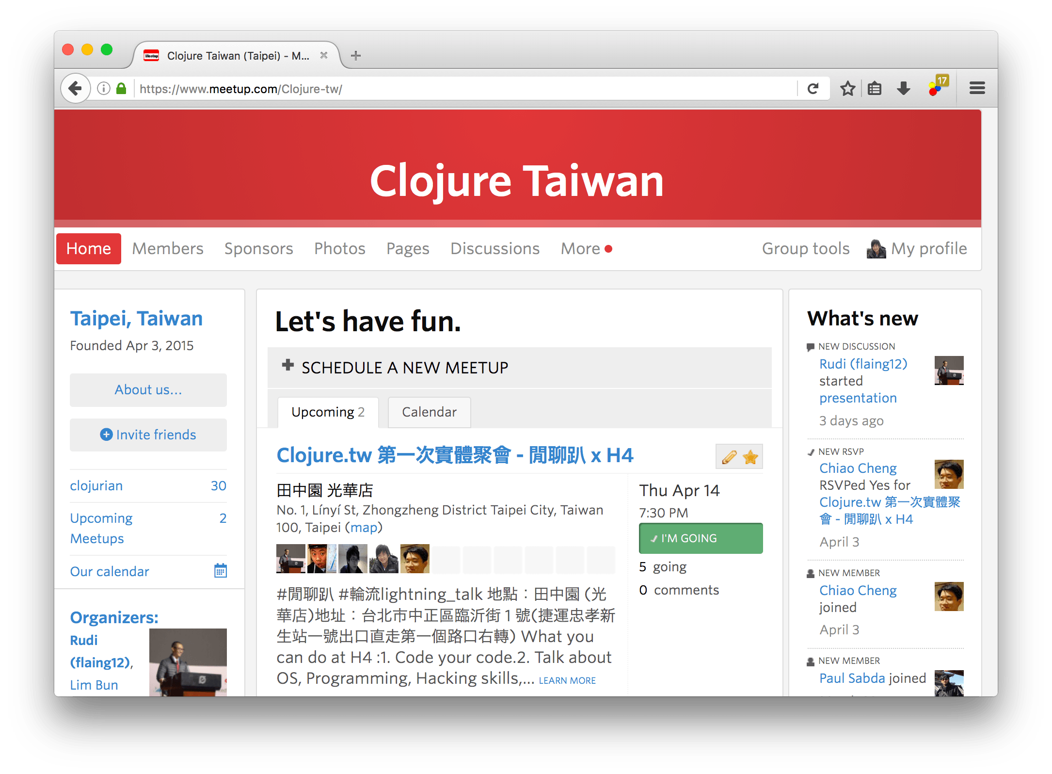Open the Clojure.tw 第一次實體聚會 meetup title link

455,455
